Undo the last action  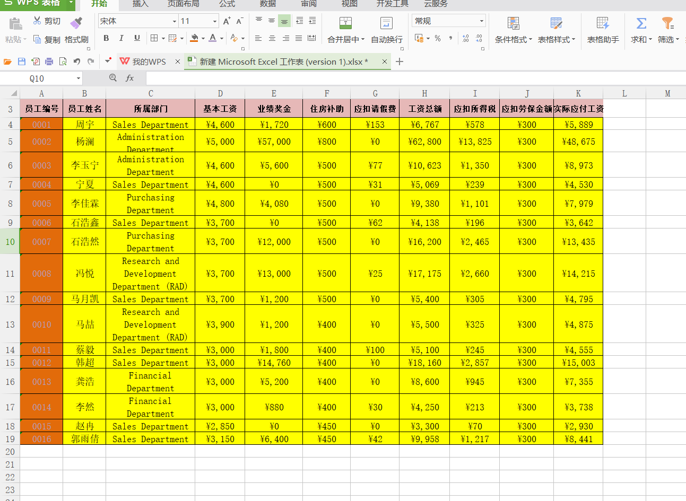(x=77, y=61)
